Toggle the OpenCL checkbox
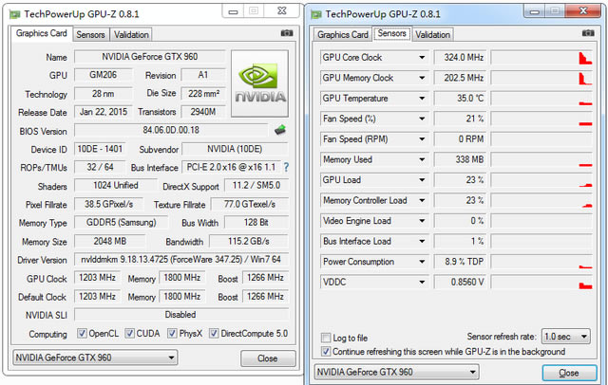Viewport: 608px width, 385px height. pos(82,333)
